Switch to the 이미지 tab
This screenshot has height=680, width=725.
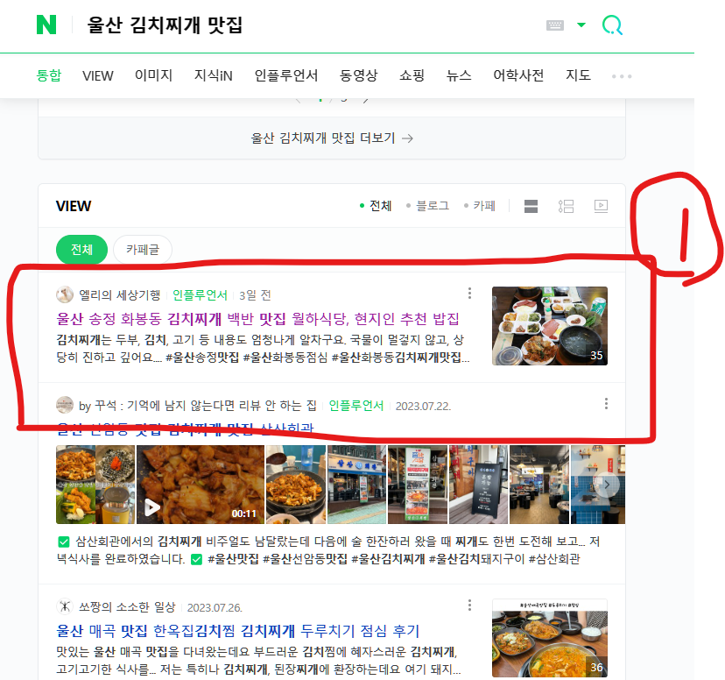153,75
